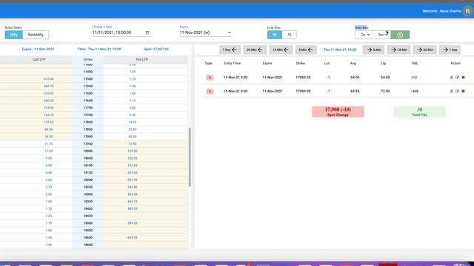Select strike 17900 in option chain
This screenshot has width=474, height=266.
[88, 137]
